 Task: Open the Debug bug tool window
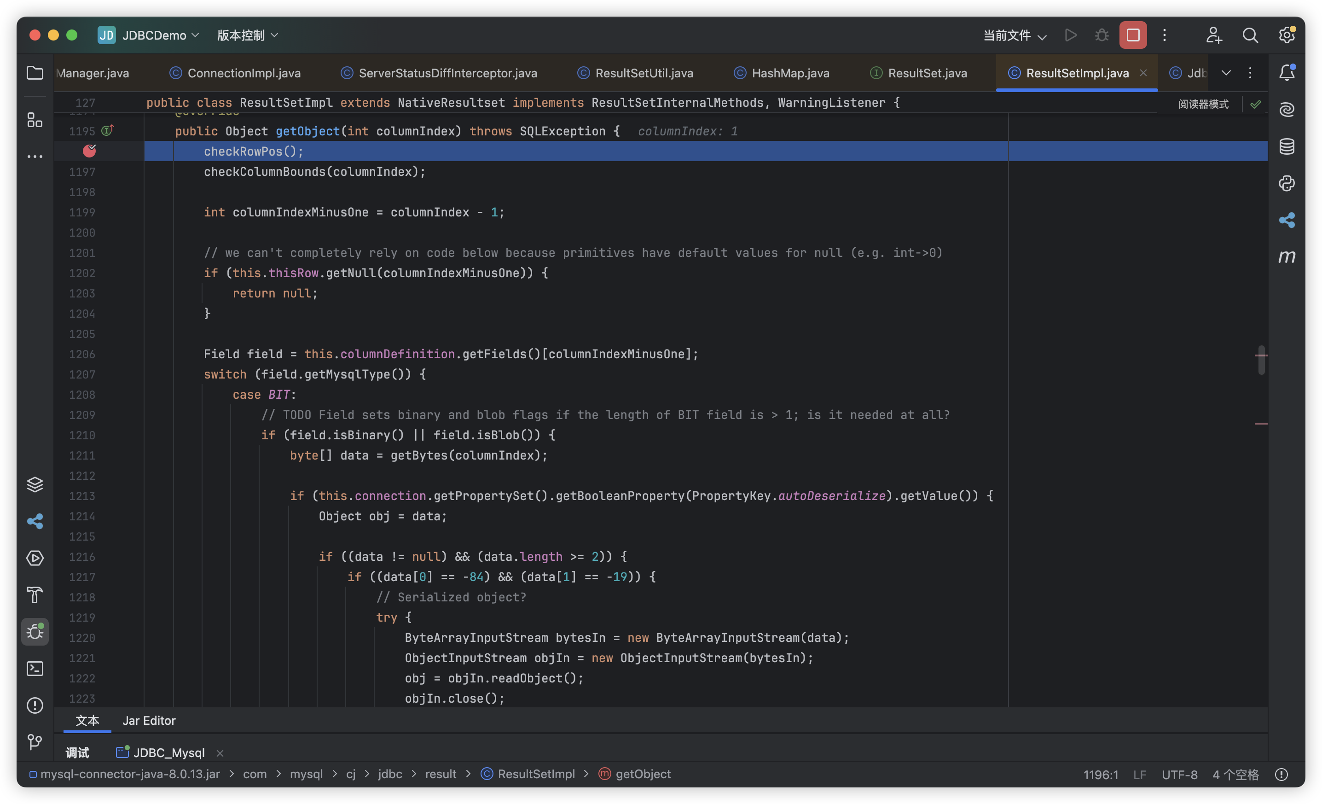[x=35, y=632]
